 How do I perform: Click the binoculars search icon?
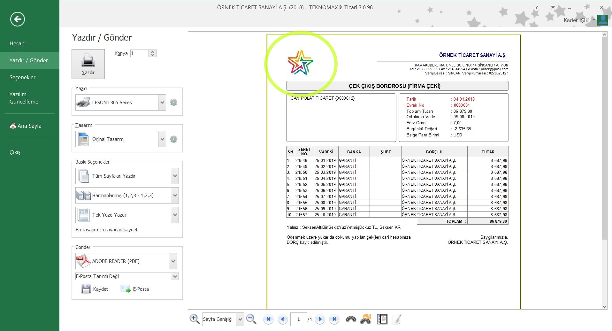pyautogui.click(x=351, y=319)
